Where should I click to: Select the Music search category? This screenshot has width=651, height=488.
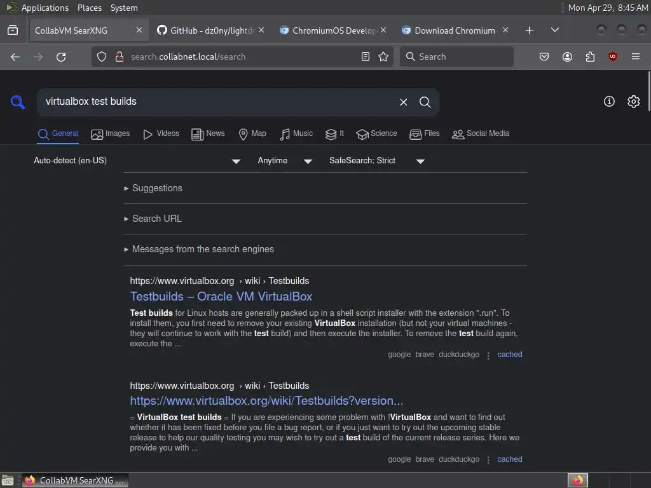coord(296,134)
